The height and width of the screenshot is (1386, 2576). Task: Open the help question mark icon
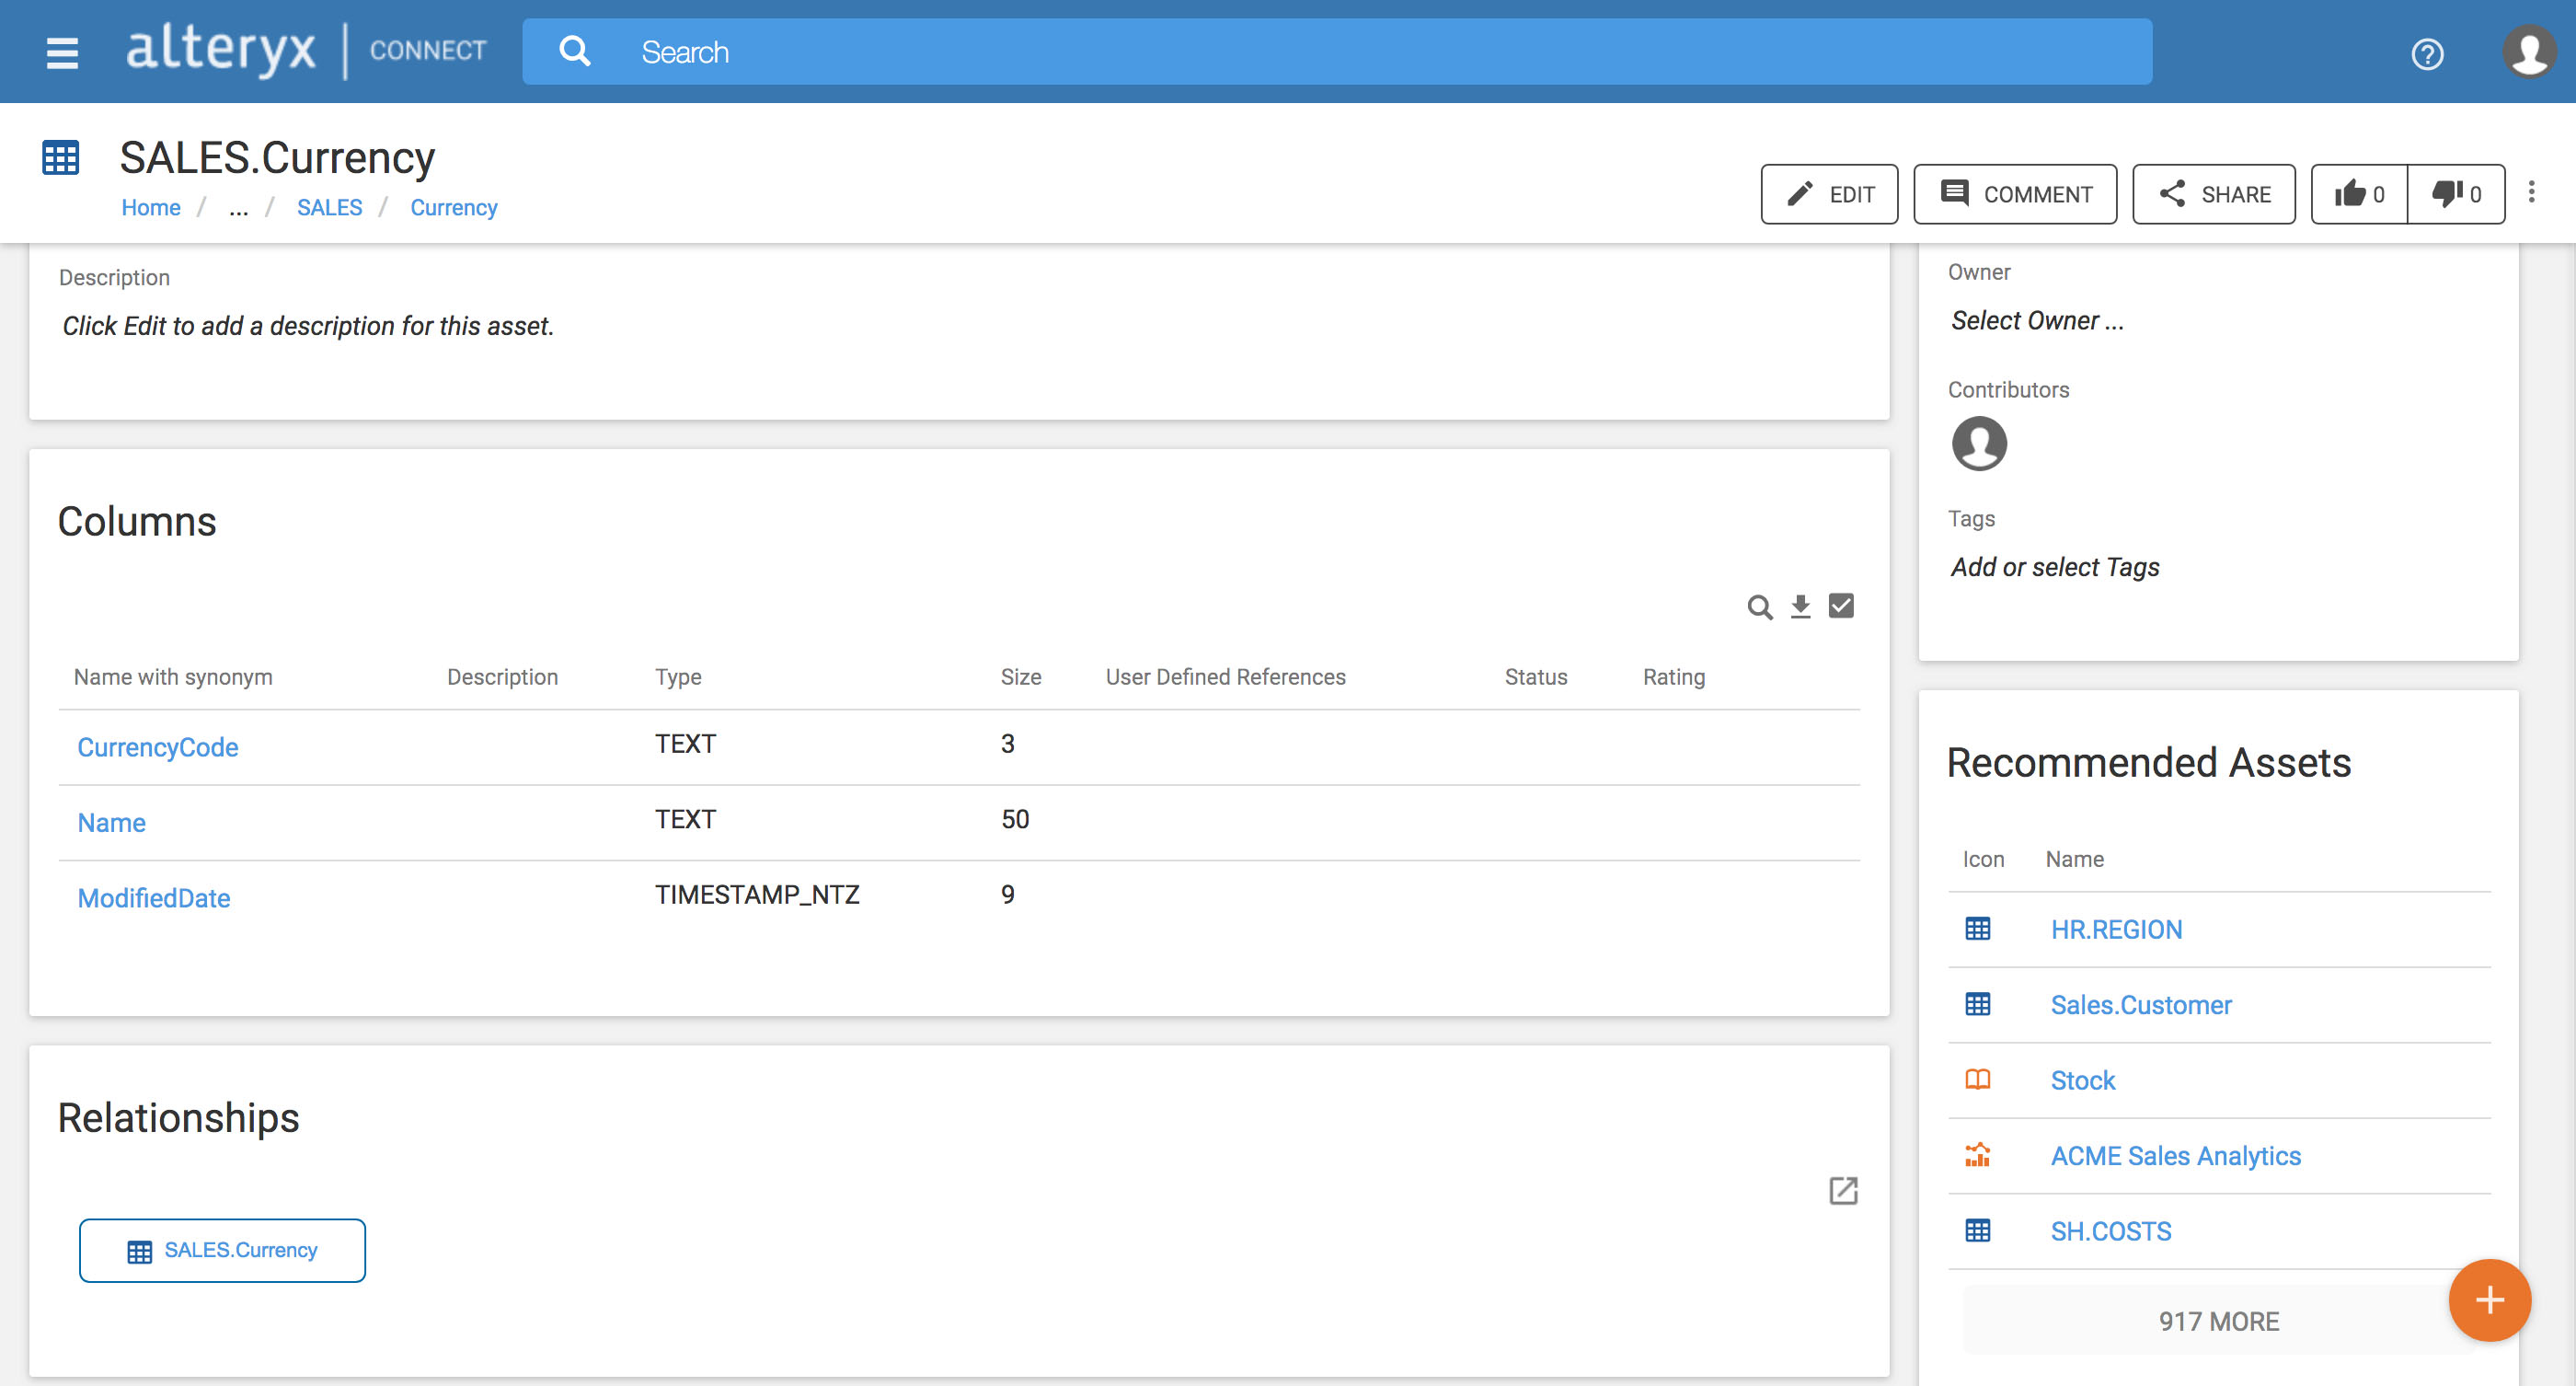tap(2427, 53)
